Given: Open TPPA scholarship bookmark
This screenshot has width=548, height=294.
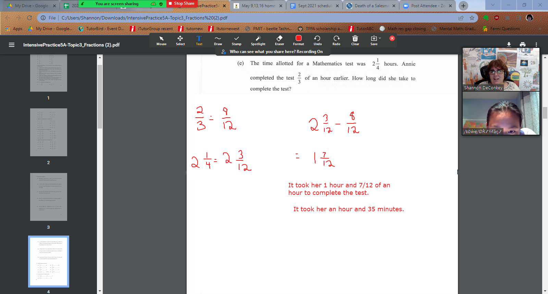Looking at the screenshot, I should point(320,29).
